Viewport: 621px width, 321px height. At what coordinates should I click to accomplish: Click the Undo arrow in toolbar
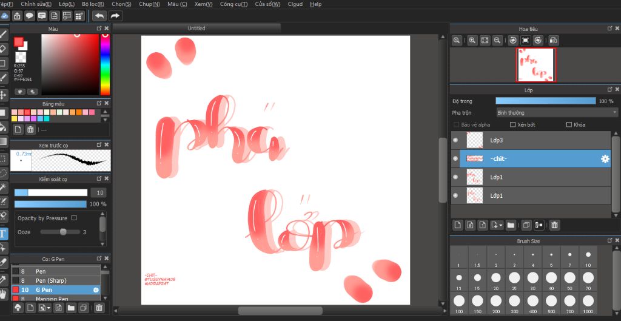click(x=99, y=16)
